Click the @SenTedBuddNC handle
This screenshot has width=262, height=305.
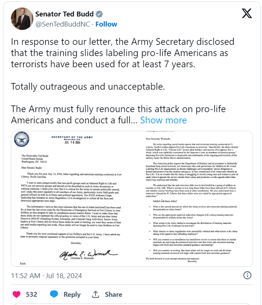point(63,24)
